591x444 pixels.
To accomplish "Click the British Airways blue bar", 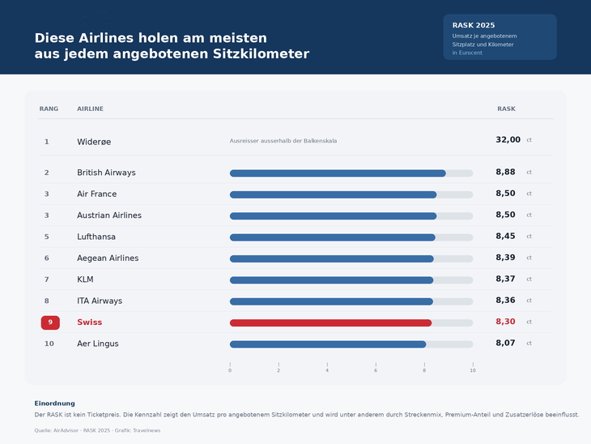I will click(x=338, y=173).
